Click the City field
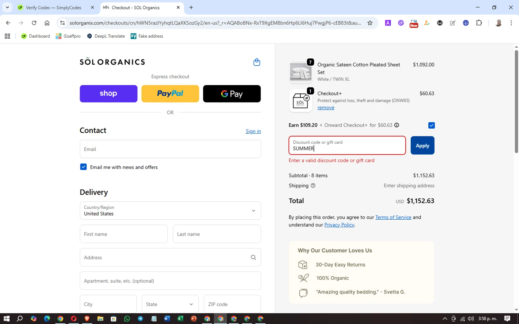 [108, 304]
